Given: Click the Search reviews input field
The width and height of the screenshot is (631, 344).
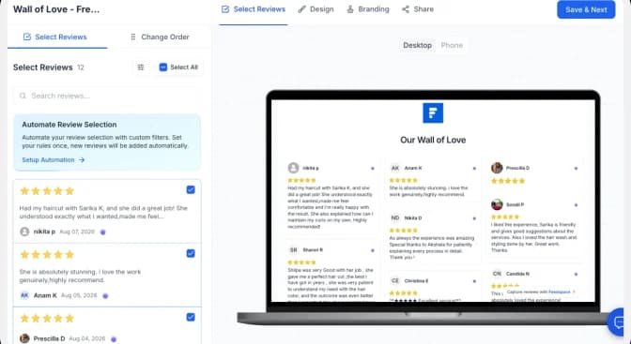Looking at the screenshot, I should pos(107,96).
